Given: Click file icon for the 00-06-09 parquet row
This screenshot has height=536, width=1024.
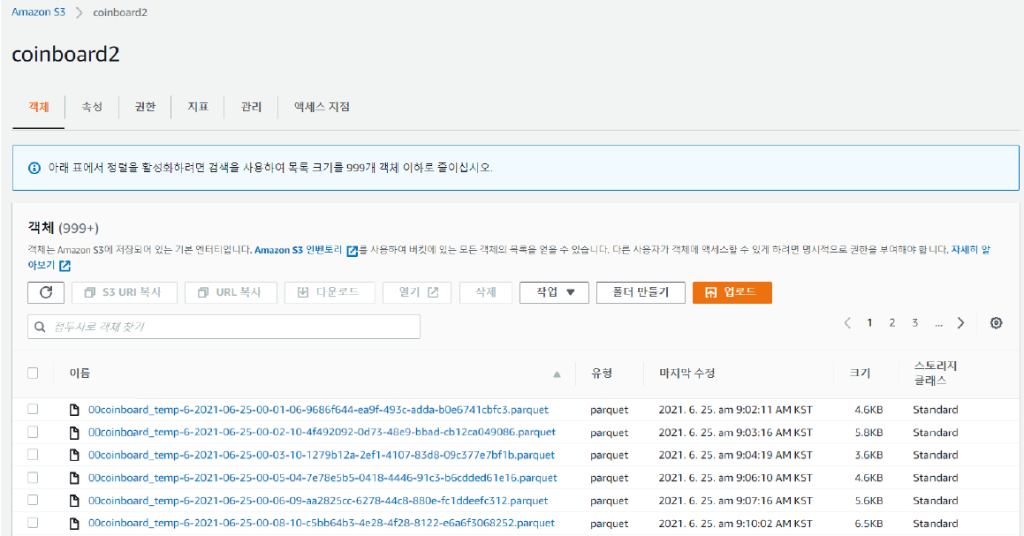Looking at the screenshot, I should point(74,501).
